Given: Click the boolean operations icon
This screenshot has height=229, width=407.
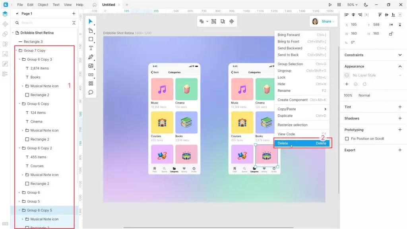Looking at the screenshot, I should (202, 21).
